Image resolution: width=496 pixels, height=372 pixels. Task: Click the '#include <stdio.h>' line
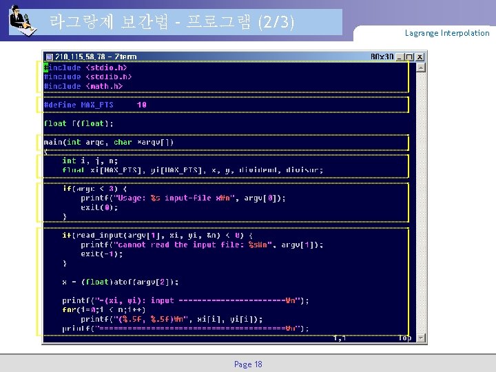[85, 68]
